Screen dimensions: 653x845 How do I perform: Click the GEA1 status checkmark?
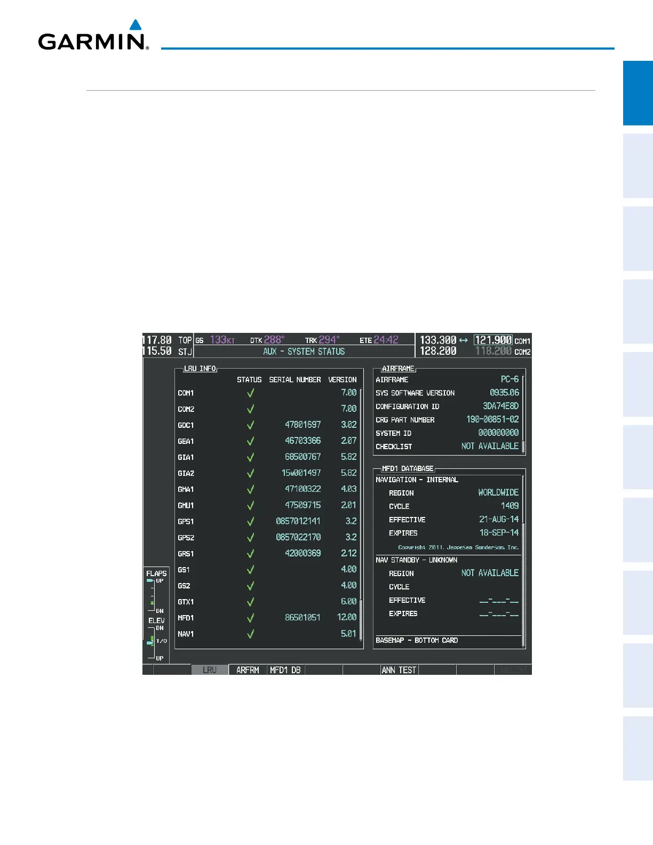[x=250, y=441]
